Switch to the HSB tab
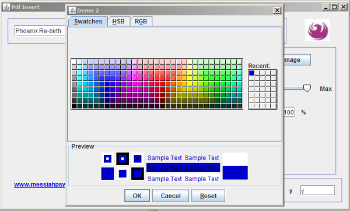This screenshot has width=350, height=211. click(118, 22)
